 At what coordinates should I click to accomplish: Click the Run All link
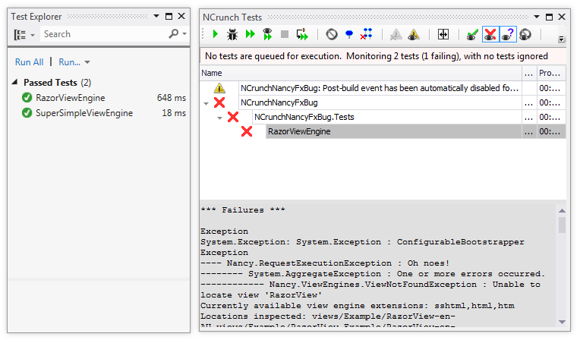29,62
